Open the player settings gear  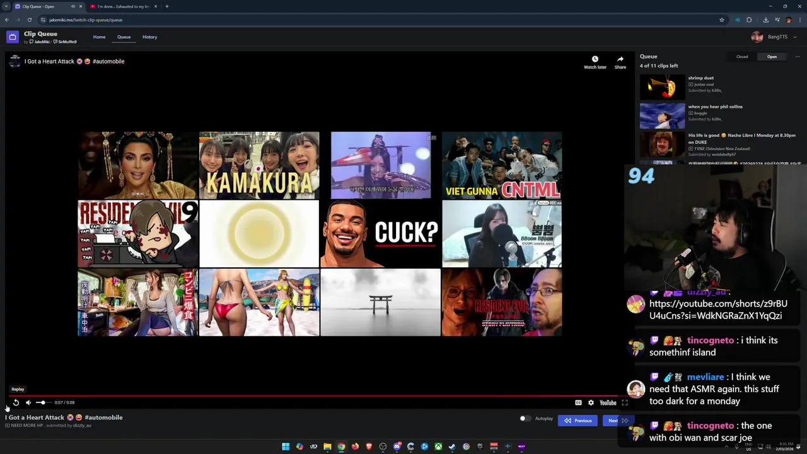pyautogui.click(x=591, y=402)
